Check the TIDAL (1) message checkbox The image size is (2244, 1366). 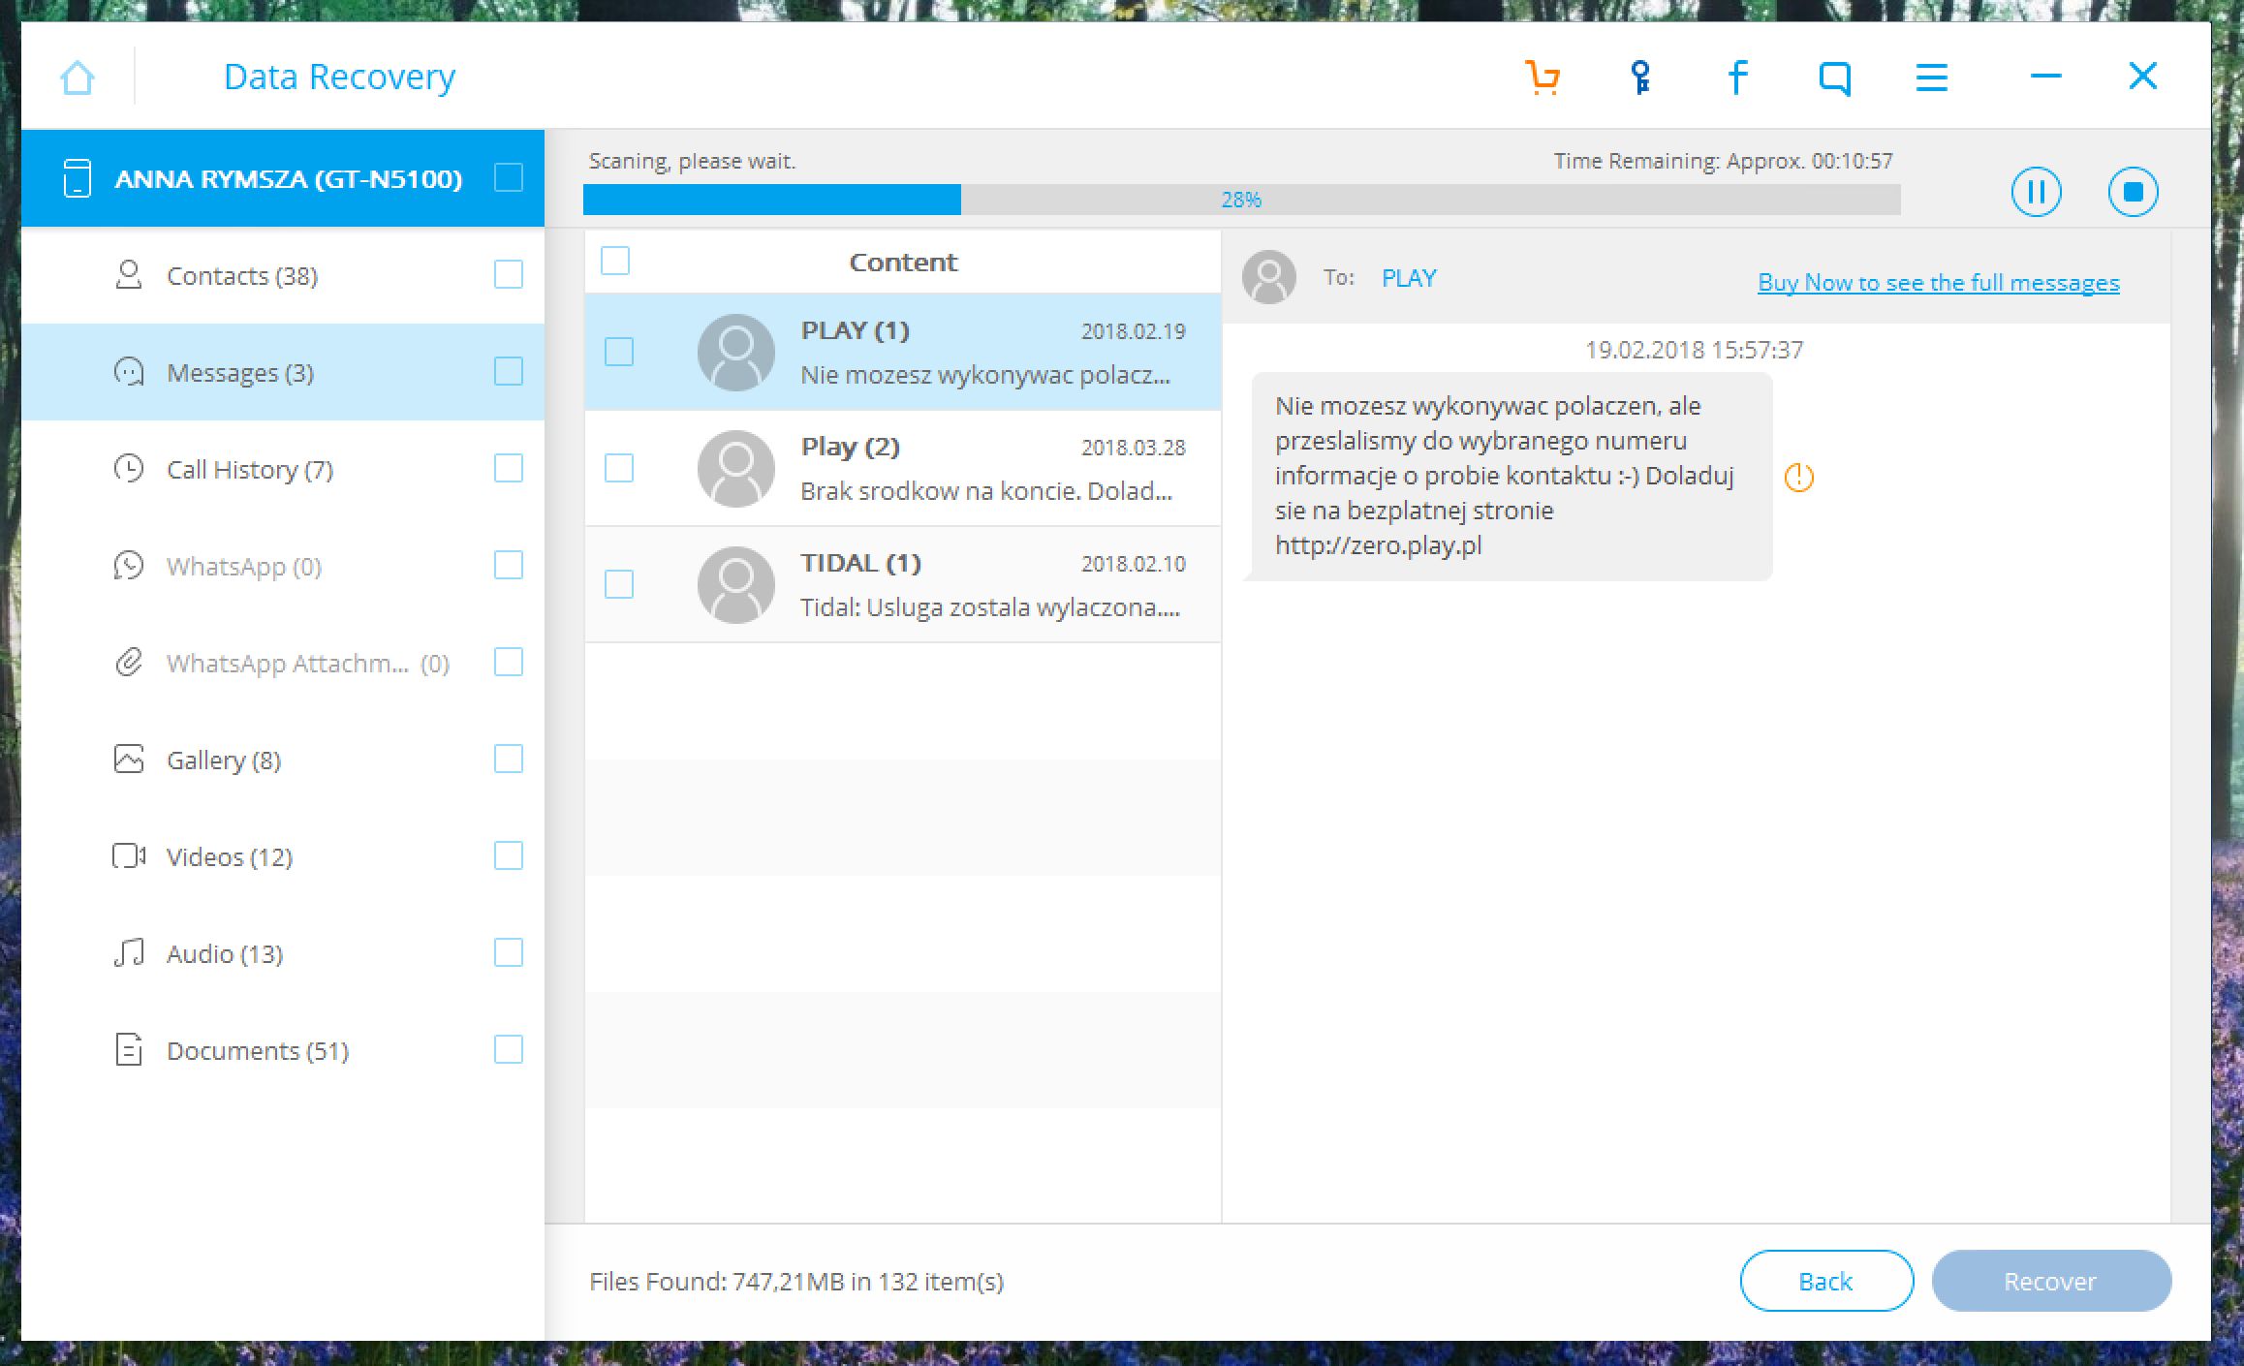pos(619,584)
